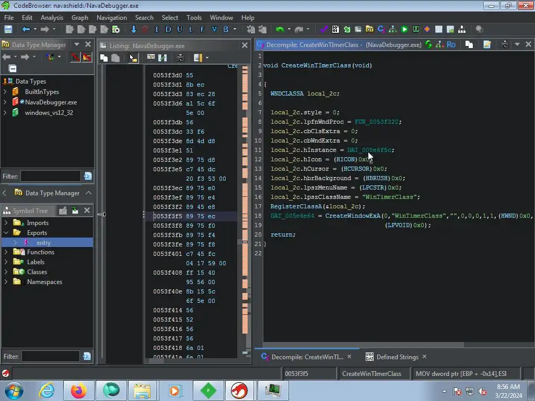Expand the Classes folder in Symbol Tree

click(x=6, y=272)
